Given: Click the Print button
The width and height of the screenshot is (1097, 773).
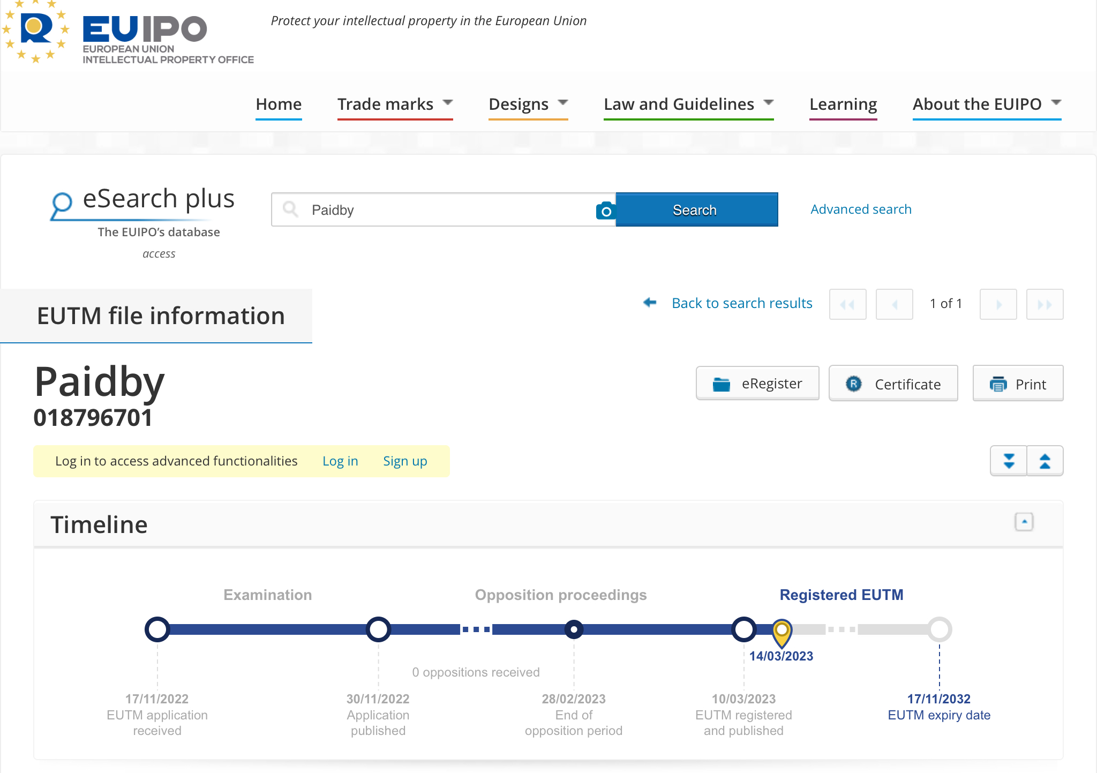Looking at the screenshot, I should pos(1018,384).
